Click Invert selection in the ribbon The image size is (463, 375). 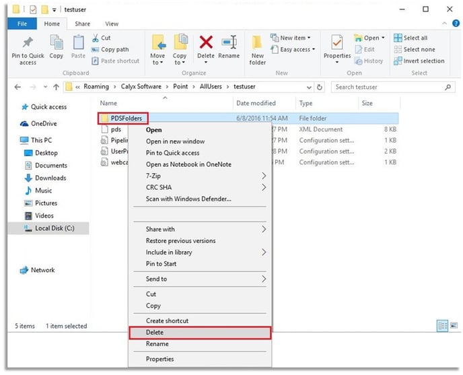point(419,61)
